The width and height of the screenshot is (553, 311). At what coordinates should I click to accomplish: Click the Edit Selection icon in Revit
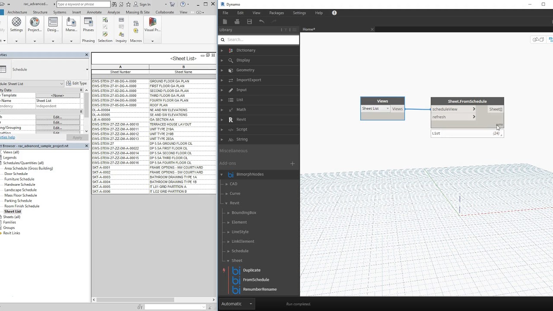click(105, 34)
